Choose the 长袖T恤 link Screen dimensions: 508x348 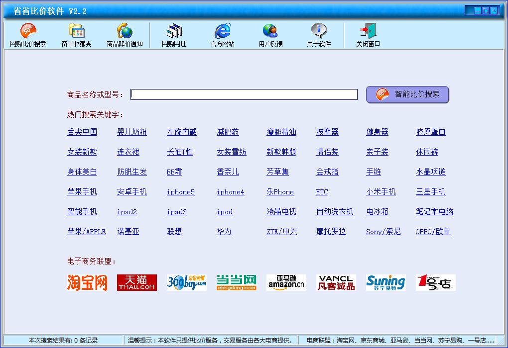click(x=180, y=152)
